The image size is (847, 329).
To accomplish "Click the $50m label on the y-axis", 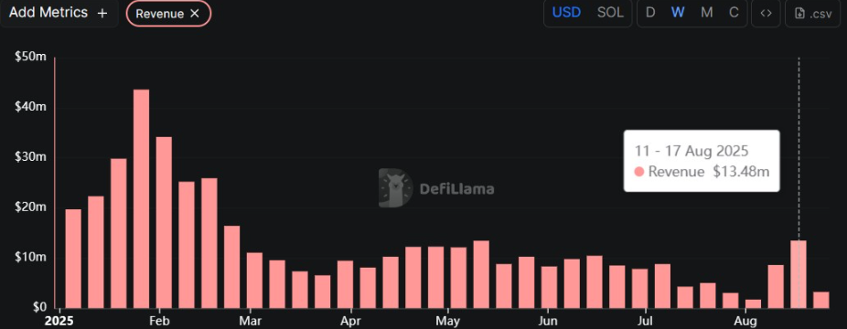I will 31,57.
